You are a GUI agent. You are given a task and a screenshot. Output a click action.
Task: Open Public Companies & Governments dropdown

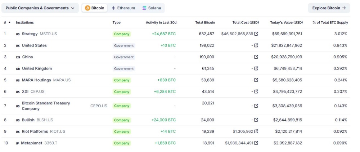click(40, 8)
